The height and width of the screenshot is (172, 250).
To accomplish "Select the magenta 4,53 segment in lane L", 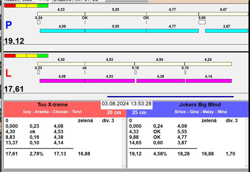I will point(110,81).
